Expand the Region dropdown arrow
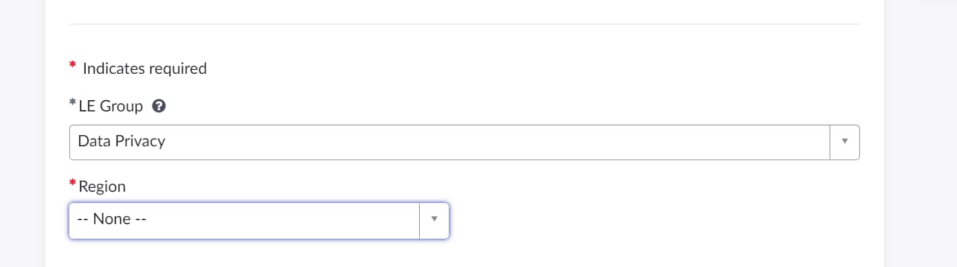957x267 pixels. [x=434, y=219]
